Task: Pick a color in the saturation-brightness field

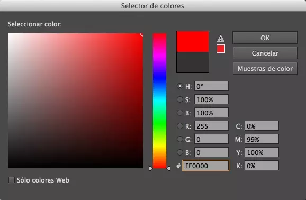Action: pos(75,101)
